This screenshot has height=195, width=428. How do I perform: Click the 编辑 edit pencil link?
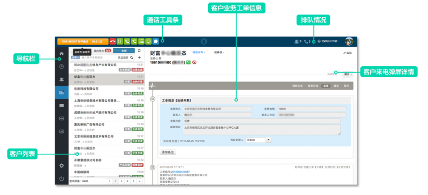347,53
